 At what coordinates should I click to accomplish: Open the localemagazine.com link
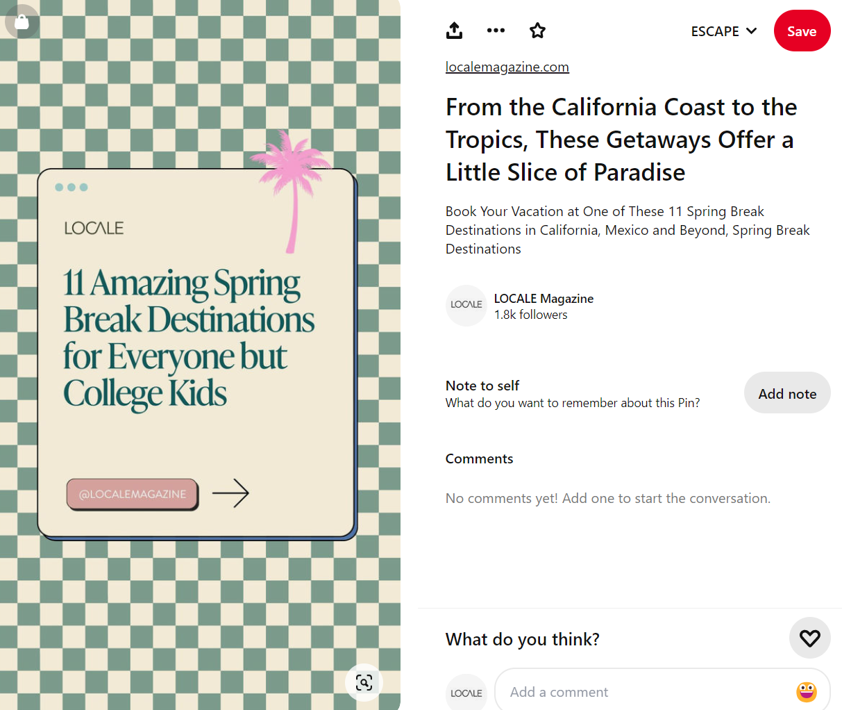pyautogui.click(x=507, y=67)
